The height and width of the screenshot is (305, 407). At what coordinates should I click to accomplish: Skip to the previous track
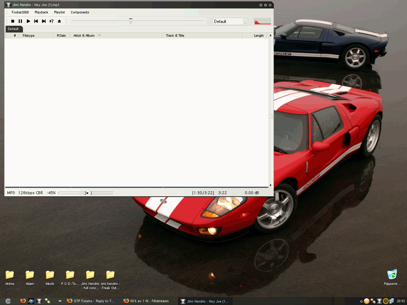tap(36, 22)
